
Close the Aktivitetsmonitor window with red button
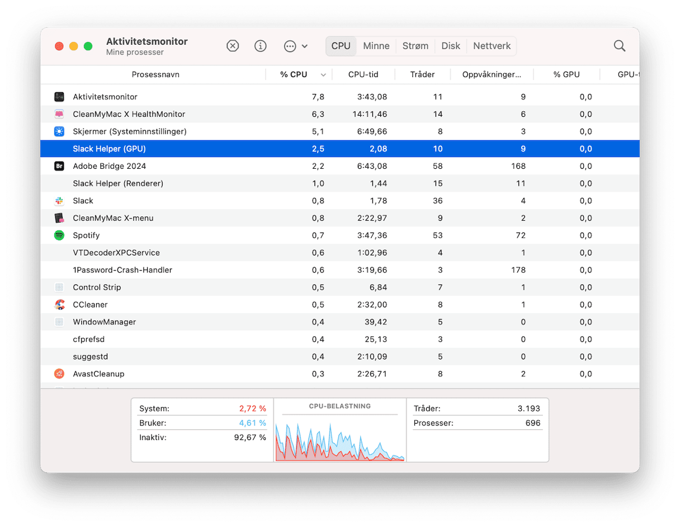click(x=59, y=46)
